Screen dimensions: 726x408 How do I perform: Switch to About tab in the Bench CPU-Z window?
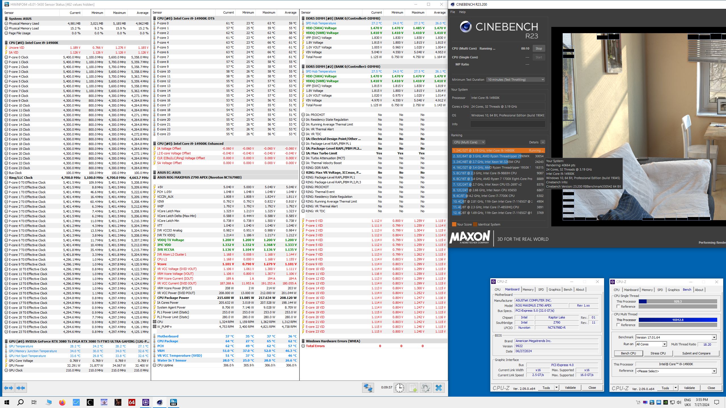699,290
